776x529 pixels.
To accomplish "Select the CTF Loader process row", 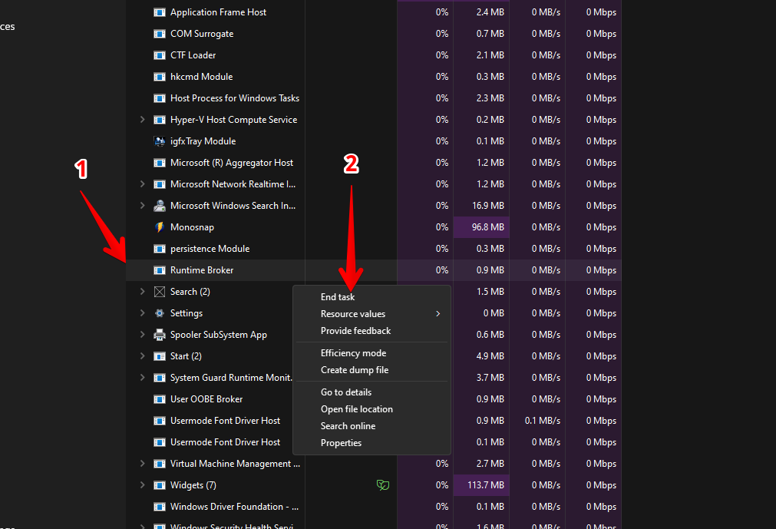I will pos(193,55).
